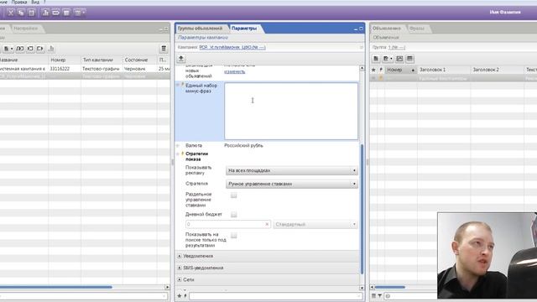This screenshot has width=537, height=302.
Task: Click the parameters panel vertical scrollbar thumb
Action: [x=362, y=209]
